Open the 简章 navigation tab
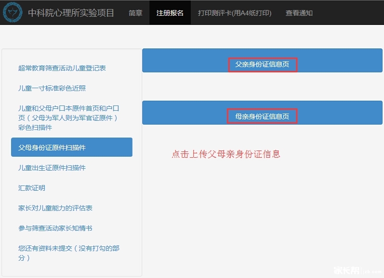The image size is (384, 278). pos(136,13)
